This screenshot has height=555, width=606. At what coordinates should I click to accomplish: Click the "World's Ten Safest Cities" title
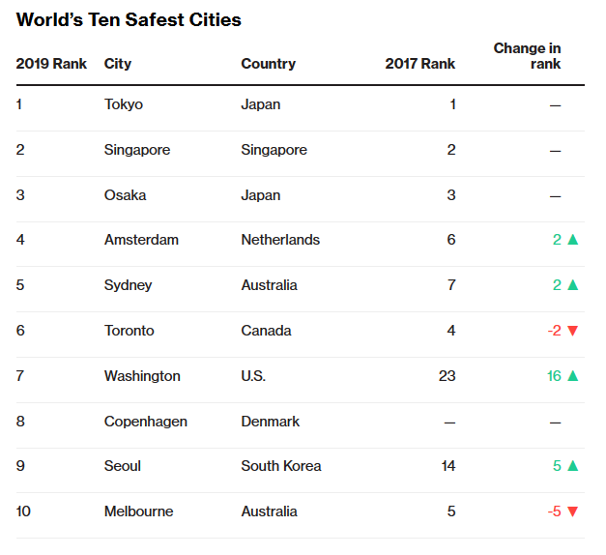pos(129,19)
